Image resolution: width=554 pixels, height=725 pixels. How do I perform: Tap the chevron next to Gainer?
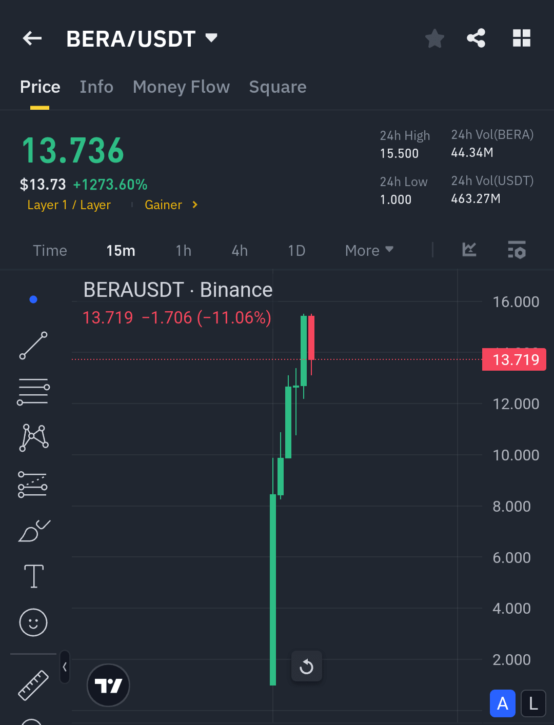point(195,205)
